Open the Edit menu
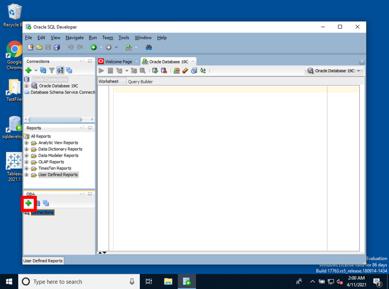Viewport: 389px width, 289px height. click(x=41, y=38)
